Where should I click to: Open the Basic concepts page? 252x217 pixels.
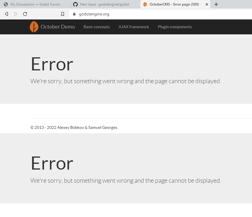point(96,27)
